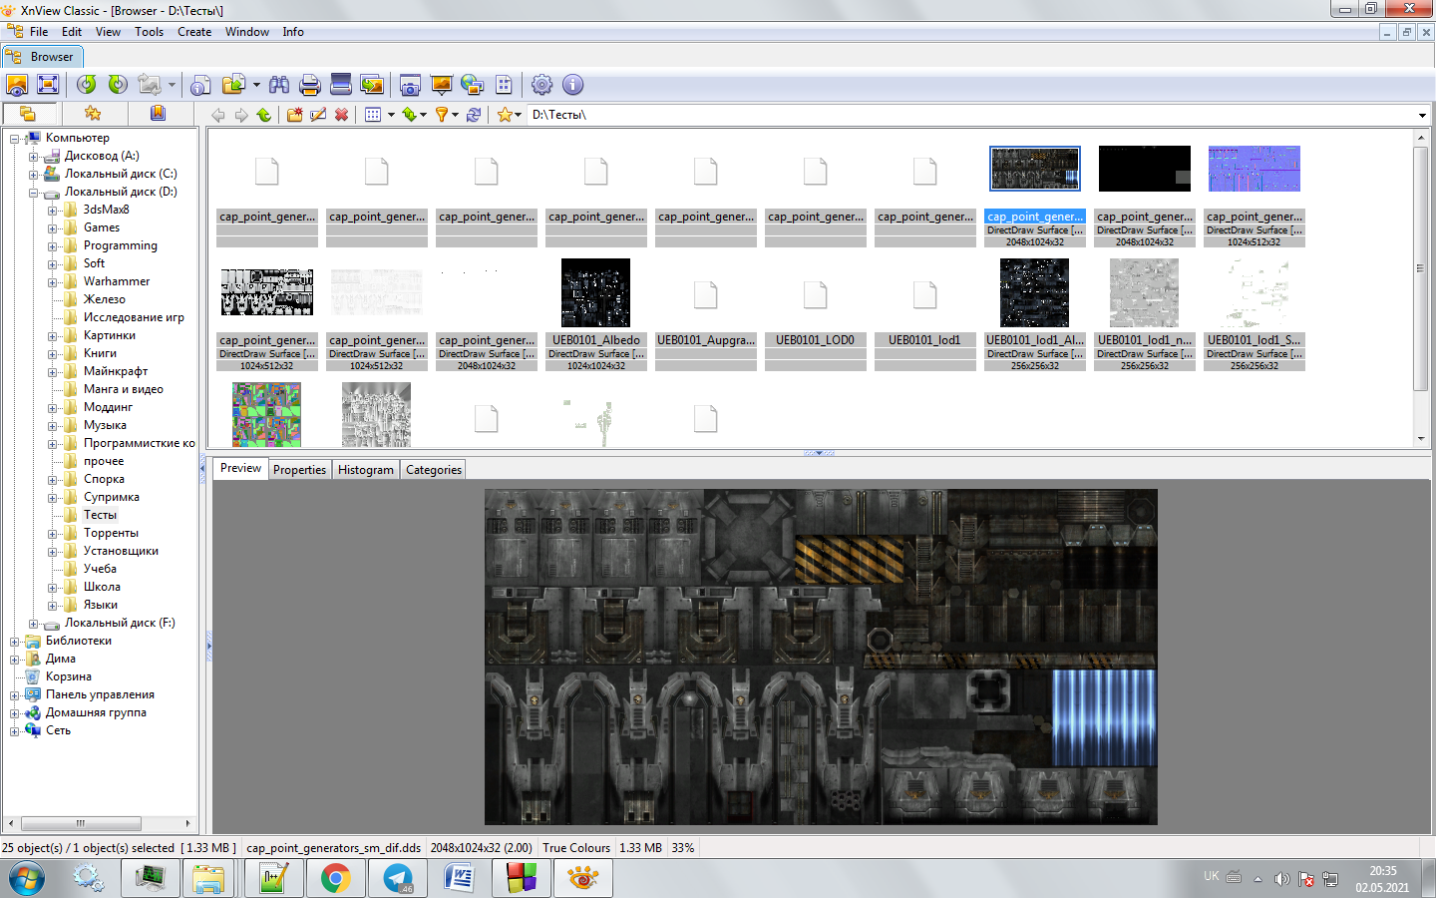Expand the 3dsMax8 folder in the tree

click(x=53, y=211)
